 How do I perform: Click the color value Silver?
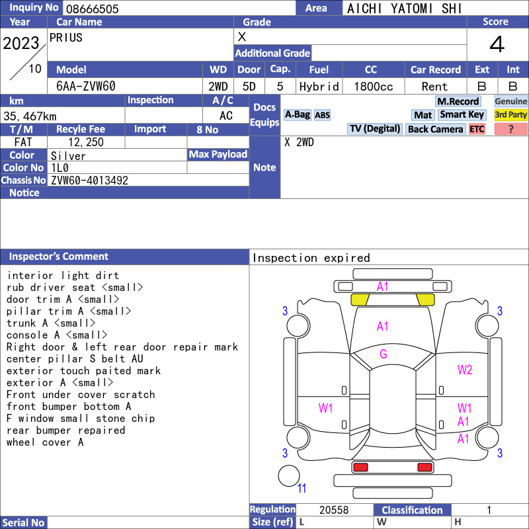(68, 156)
